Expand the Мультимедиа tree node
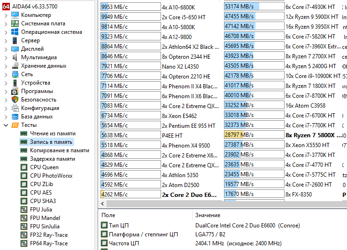Viewport: 347px width, 250px height. 6,58
